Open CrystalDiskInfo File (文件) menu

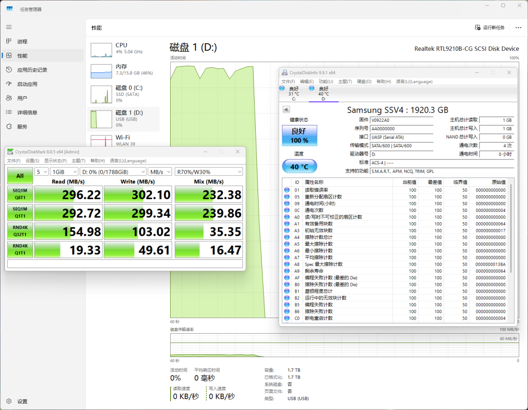[x=288, y=82]
